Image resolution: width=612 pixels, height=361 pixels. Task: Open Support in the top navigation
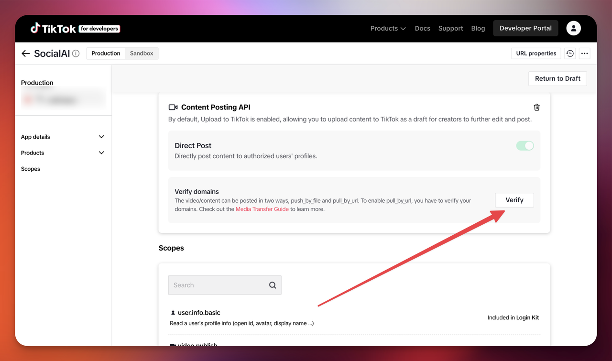click(450, 28)
